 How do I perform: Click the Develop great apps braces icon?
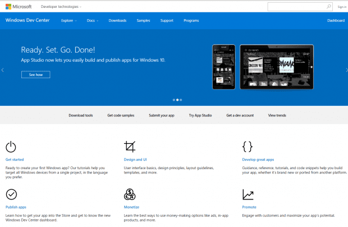coord(248,147)
